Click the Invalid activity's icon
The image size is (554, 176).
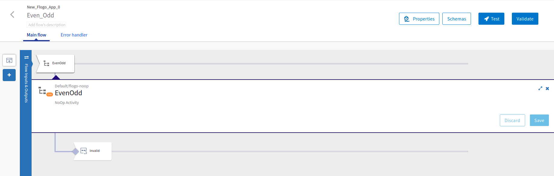pos(84,151)
